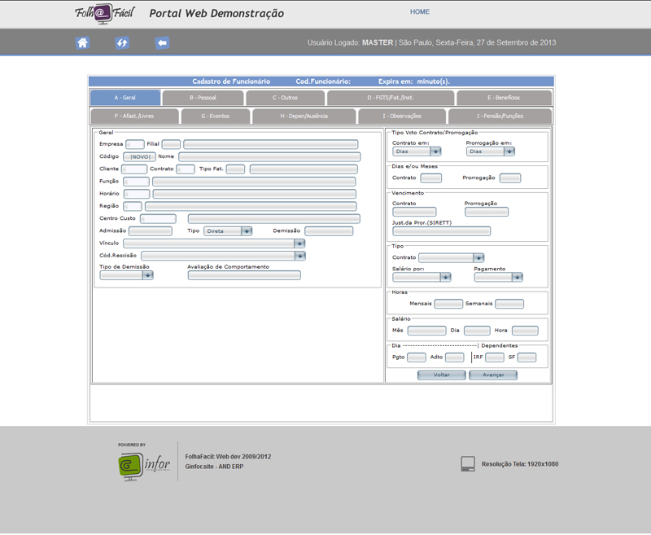The width and height of the screenshot is (651, 535).
Task: Expand the Tipo dropdown showing Direta
Action: coord(228,231)
